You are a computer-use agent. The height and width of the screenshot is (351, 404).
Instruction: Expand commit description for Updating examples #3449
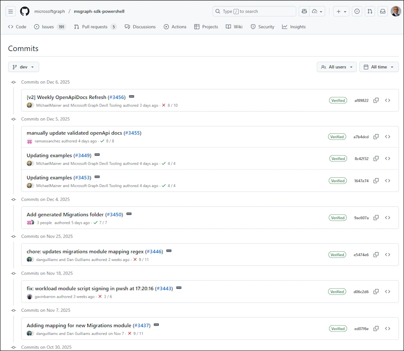click(x=97, y=155)
